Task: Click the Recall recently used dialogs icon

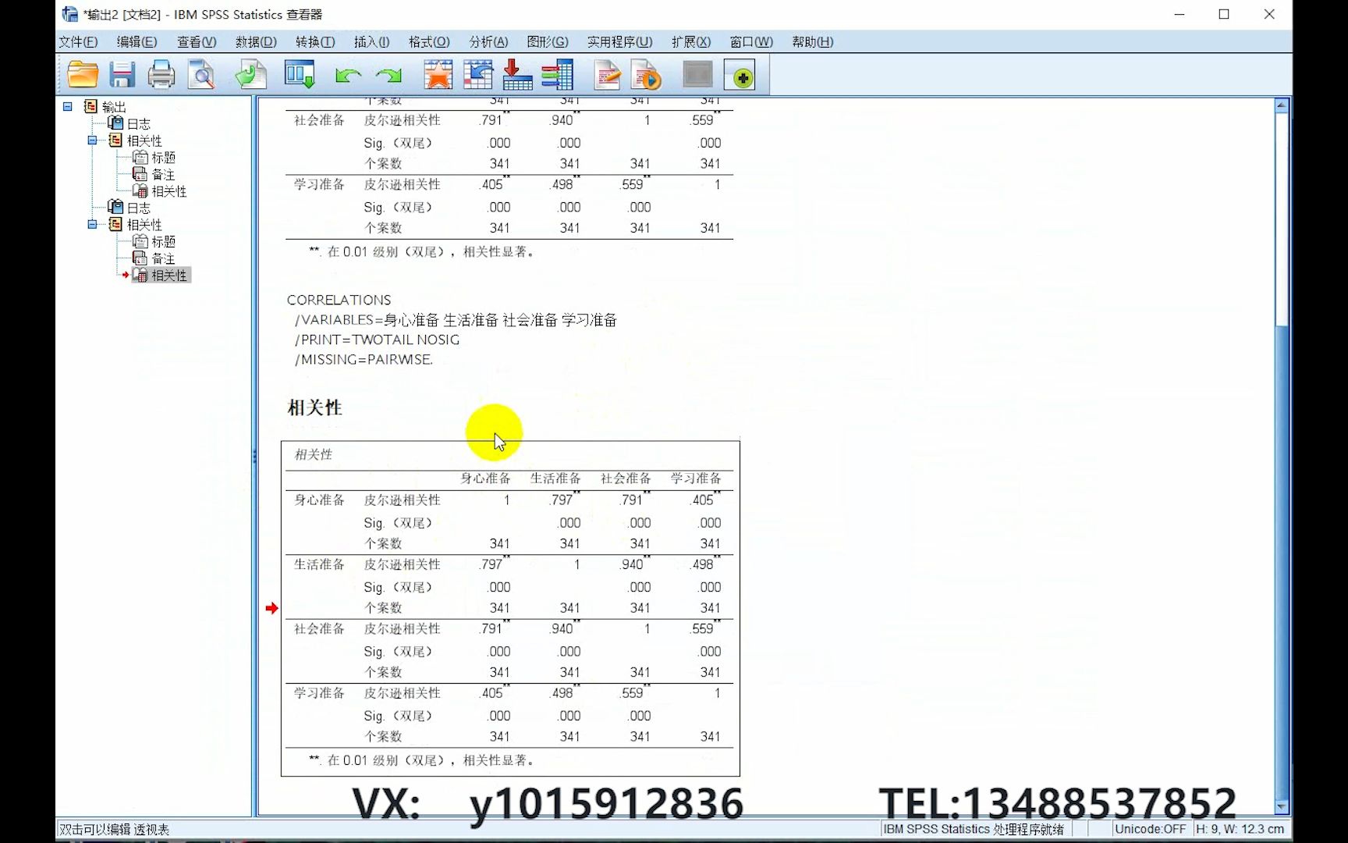Action: 300,75
